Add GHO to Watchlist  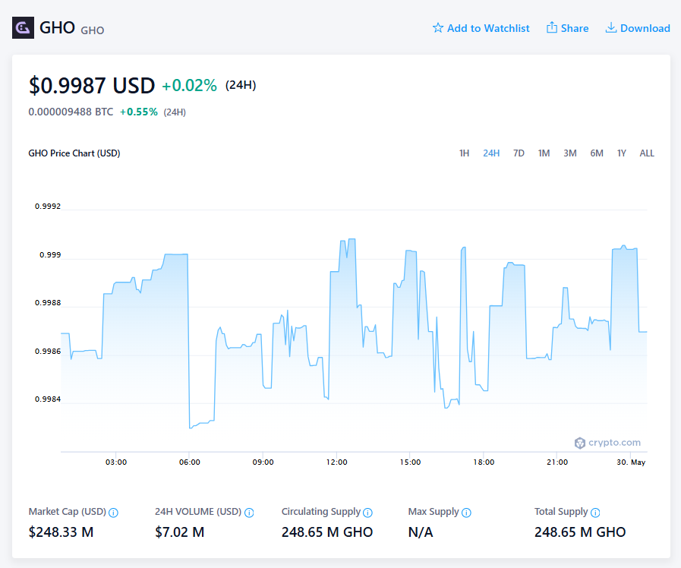coord(481,28)
